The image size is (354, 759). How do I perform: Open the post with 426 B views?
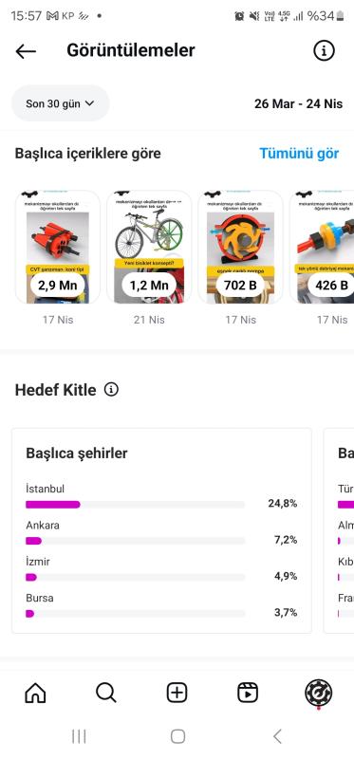click(322, 247)
